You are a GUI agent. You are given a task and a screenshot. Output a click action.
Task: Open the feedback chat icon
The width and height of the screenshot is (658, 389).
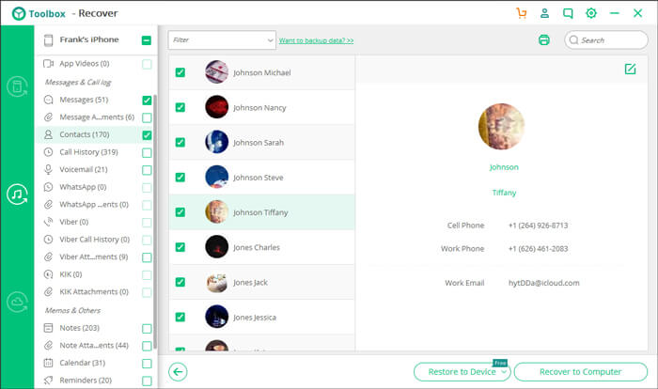568,13
